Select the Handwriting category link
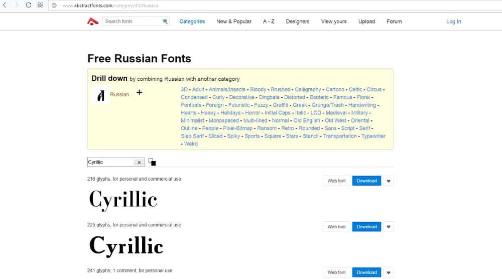This screenshot has width=502, height=279. click(x=362, y=105)
